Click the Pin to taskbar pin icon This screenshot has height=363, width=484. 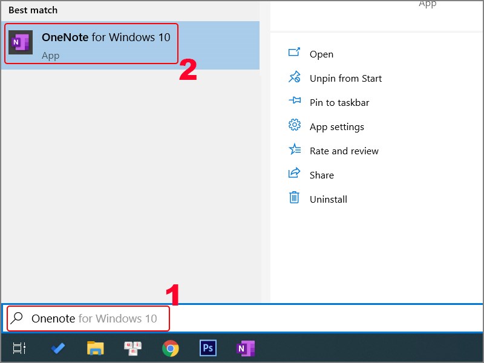[295, 100]
